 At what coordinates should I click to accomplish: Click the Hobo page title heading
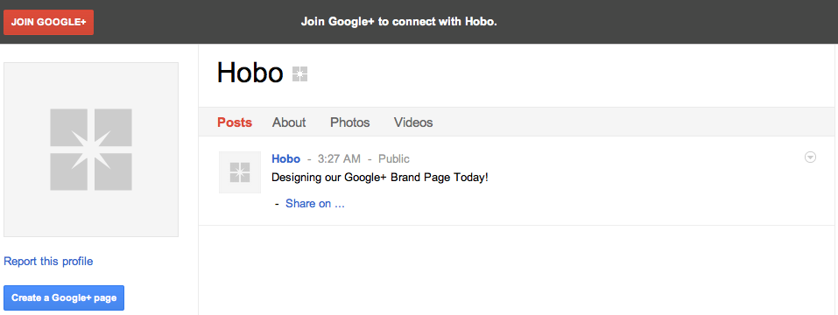(250, 73)
